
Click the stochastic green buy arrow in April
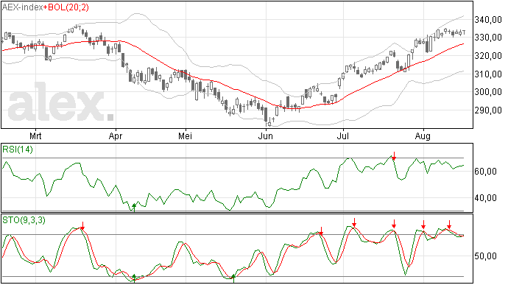coord(134,278)
